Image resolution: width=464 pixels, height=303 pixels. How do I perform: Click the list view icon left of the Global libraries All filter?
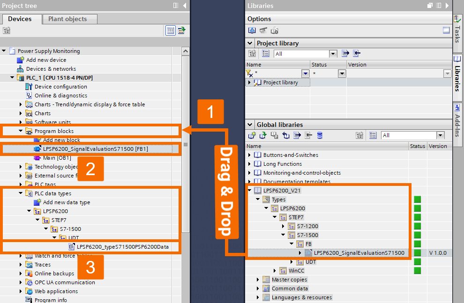pyautogui.click(x=373, y=135)
